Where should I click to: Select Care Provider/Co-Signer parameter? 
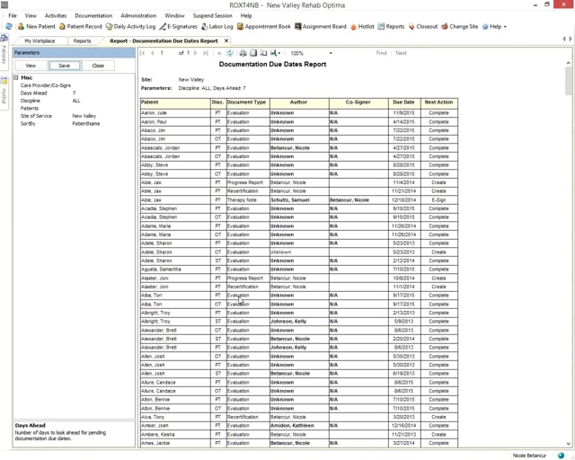[74, 85]
